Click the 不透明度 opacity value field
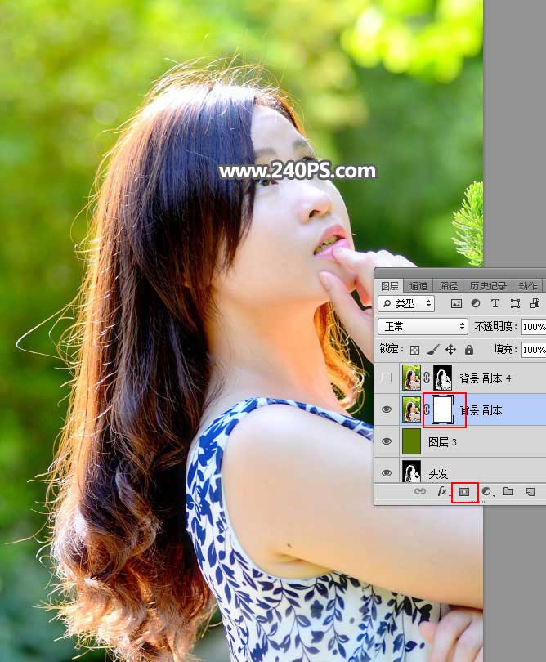The height and width of the screenshot is (662, 546). pos(534,326)
